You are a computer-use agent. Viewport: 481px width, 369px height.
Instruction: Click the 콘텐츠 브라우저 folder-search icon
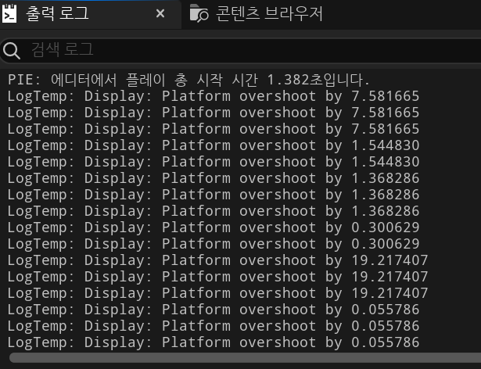tap(199, 13)
